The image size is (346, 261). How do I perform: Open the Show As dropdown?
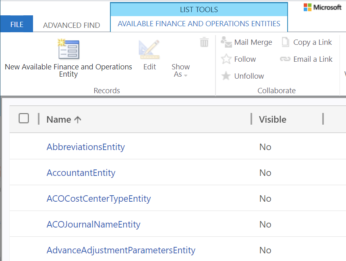click(x=180, y=71)
